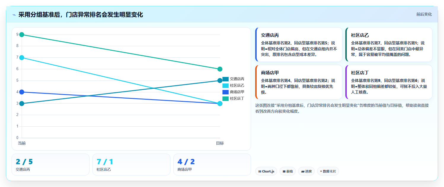Viewport: 444px width, 187px height.
Task: Click the icon inside 进度 chip
Action: coord(303,171)
